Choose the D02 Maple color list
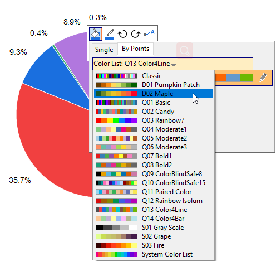This screenshot has height=261, width=276. coord(154,94)
